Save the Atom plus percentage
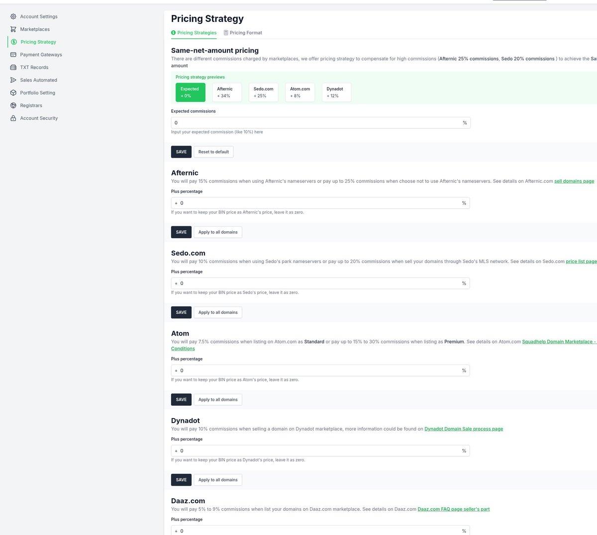The width and height of the screenshot is (597, 535). [181, 399]
